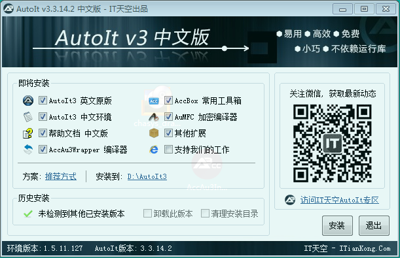
Task: Click the notepad icon beside AutoIt3 中文环境
Action: 28,117
